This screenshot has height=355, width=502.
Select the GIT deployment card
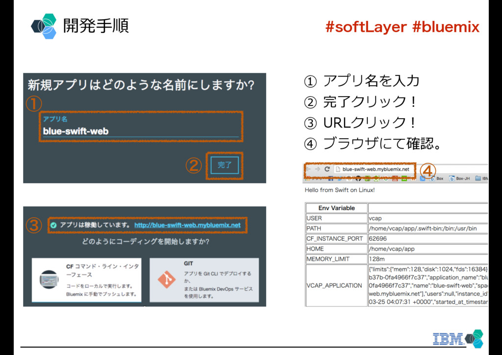point(204,280)
